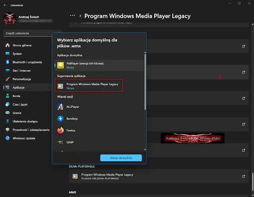Select PotPlayer (wersja 64-bitowa) as default

[x=99, y=65]
